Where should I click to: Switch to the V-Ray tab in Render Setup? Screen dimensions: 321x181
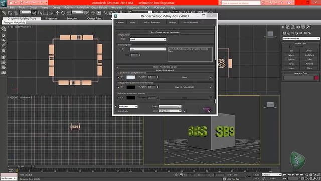tap(132, 22)
